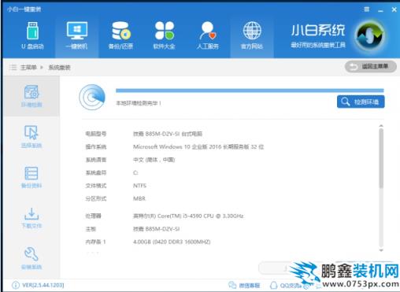Click the 返回主菜单 return to main menu button

tap(371, 67)
